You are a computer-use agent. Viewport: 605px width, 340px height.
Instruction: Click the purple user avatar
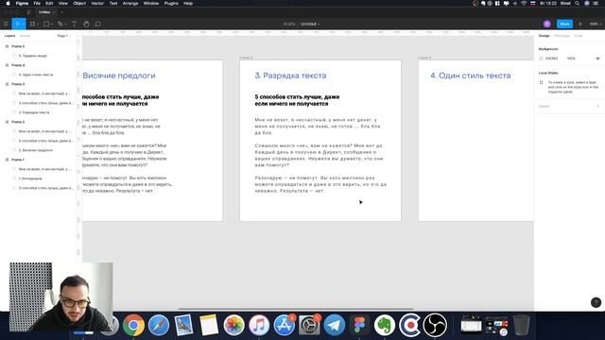coord(546,24)
